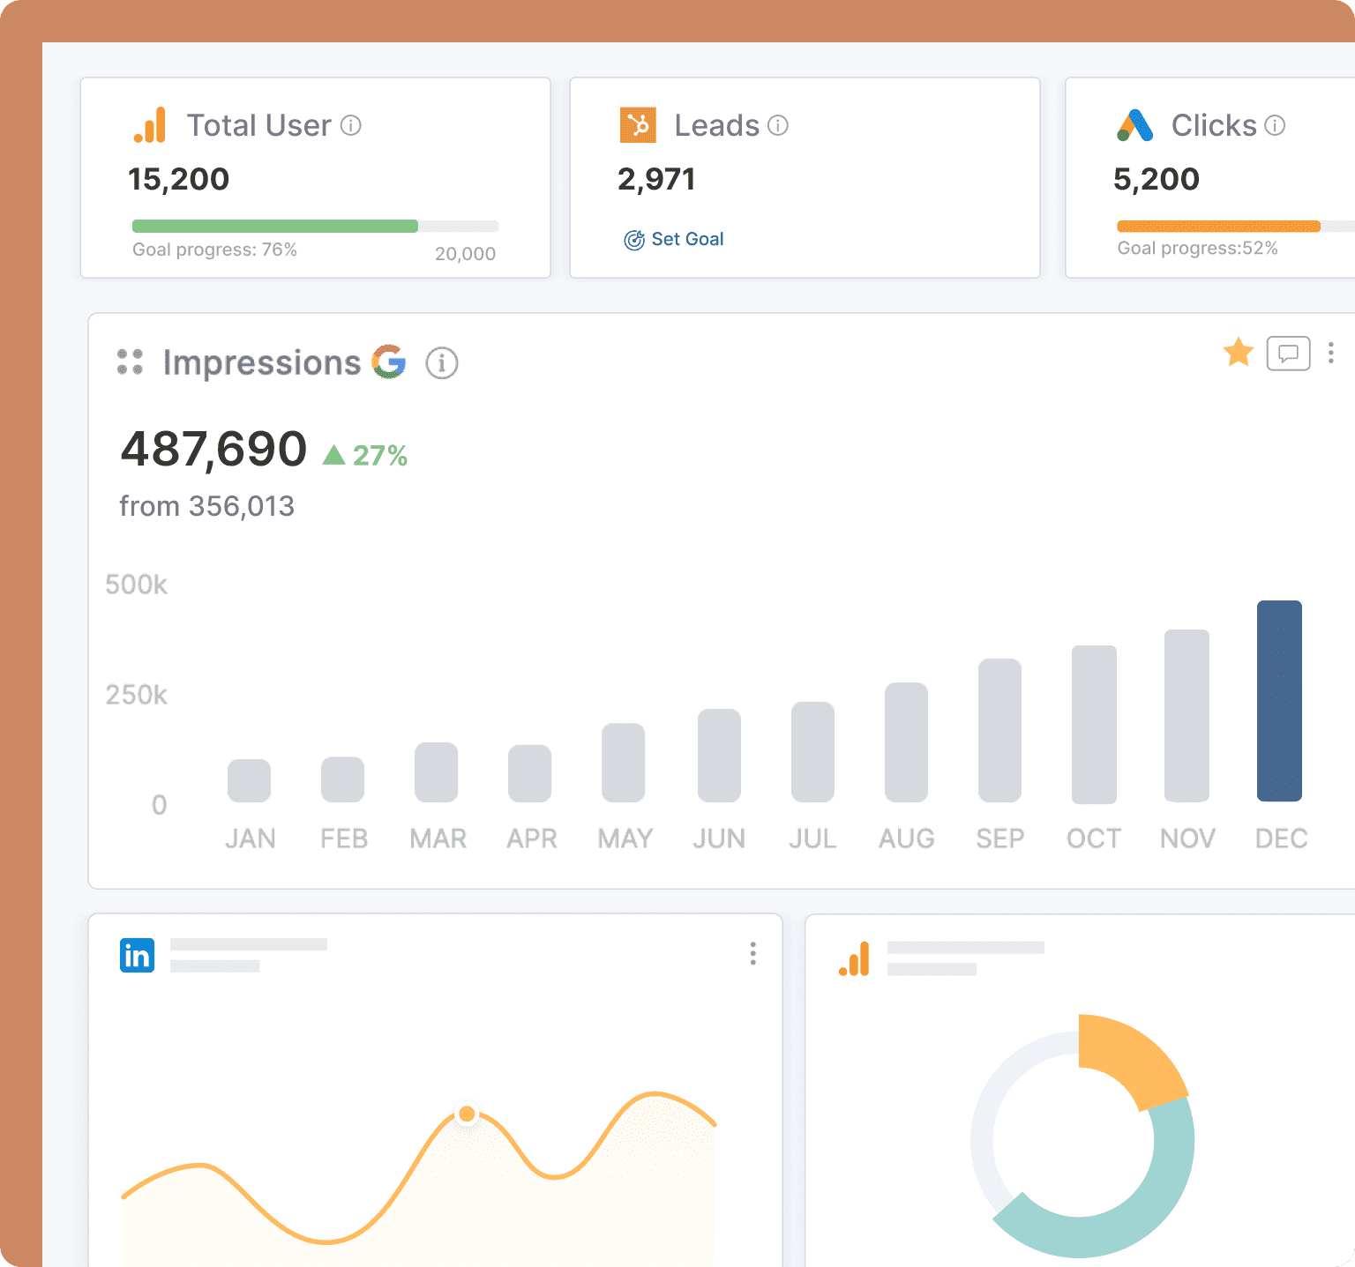Toggle the favorite star on Impressions widget

click(1239, 353)
